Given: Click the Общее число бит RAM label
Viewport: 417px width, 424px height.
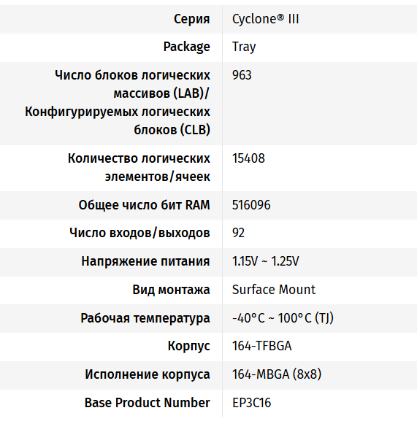Looking at the screenshot, I should click(144, 205).
